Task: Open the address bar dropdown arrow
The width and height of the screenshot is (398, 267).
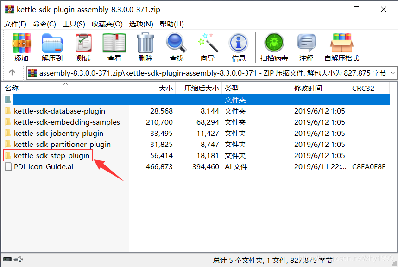Action: coord(392,73)
